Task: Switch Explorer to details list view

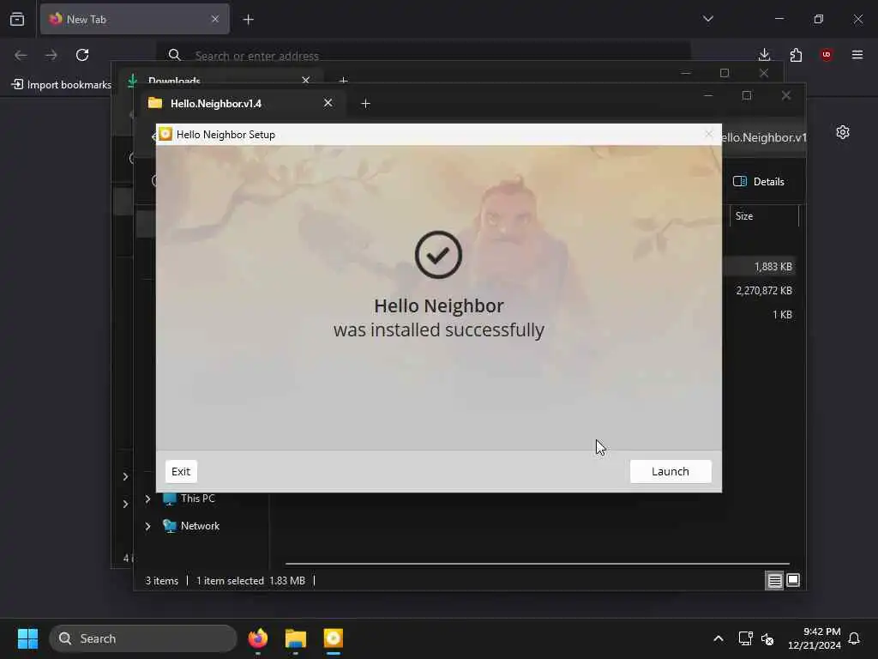Action: (774, 581)
